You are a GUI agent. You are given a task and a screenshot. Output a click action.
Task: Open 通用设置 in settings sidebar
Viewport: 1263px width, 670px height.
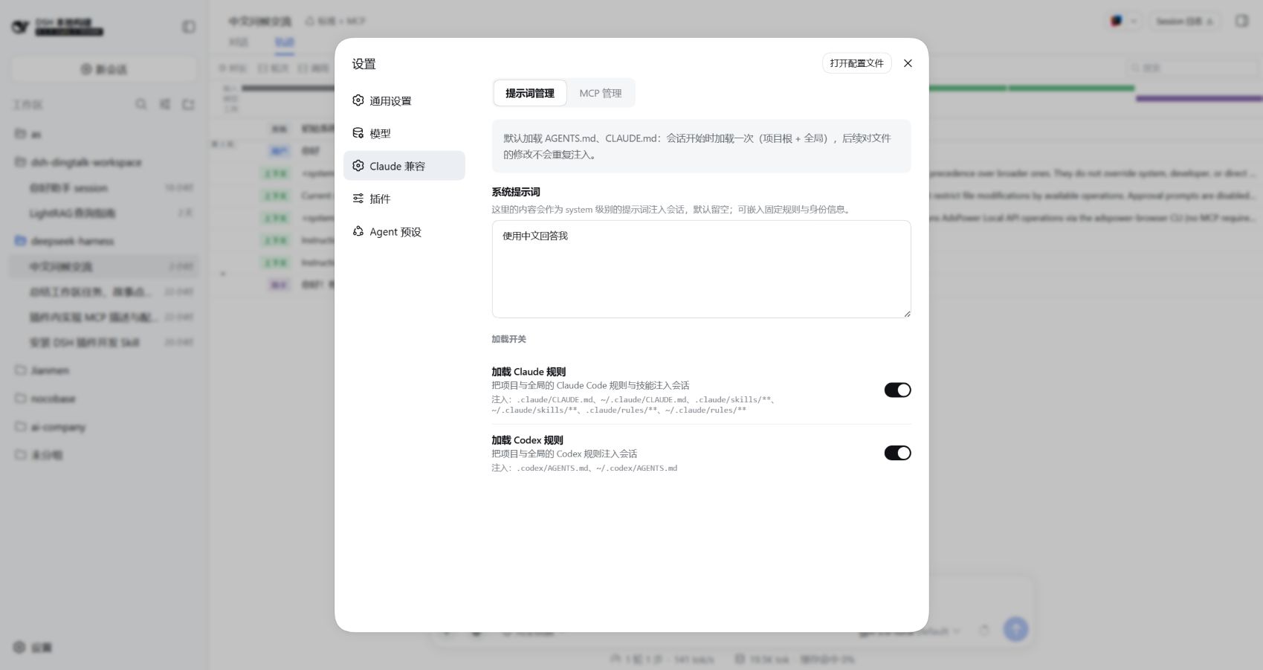(x=404, y=100)
